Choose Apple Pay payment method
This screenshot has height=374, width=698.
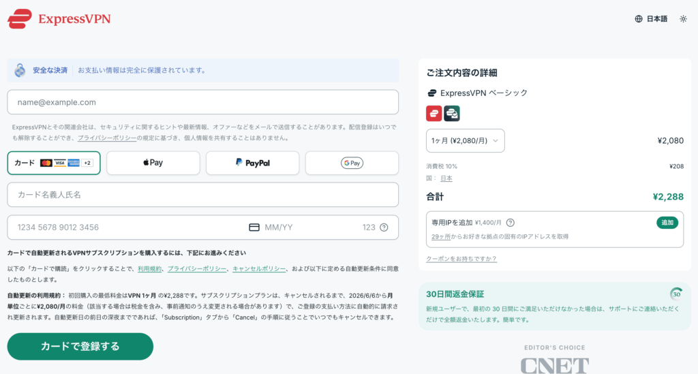[x=153, y=163]
